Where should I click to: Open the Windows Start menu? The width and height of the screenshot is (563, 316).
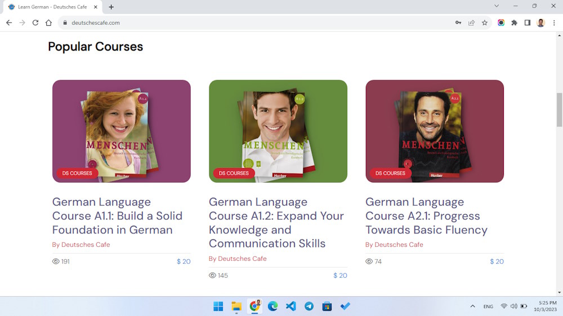click(x=218, y=306)
